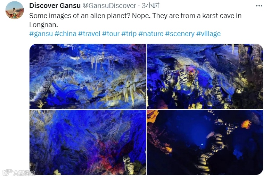Viewport: 271px width, 178px height.
Task: Click the 大数跨境 watermark logo
Action: 19,173
